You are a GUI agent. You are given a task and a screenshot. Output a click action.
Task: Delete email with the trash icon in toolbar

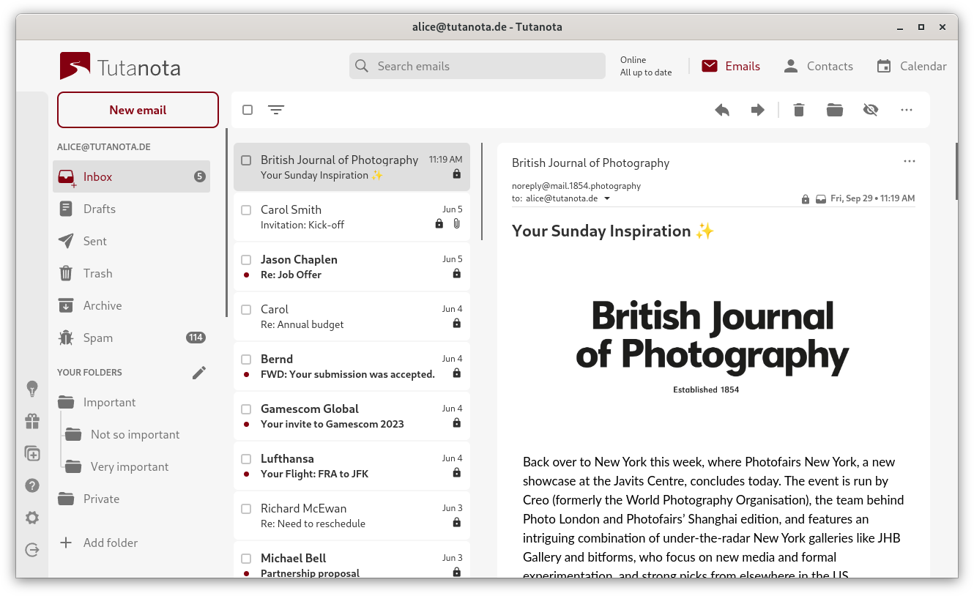tap(799, 110)
